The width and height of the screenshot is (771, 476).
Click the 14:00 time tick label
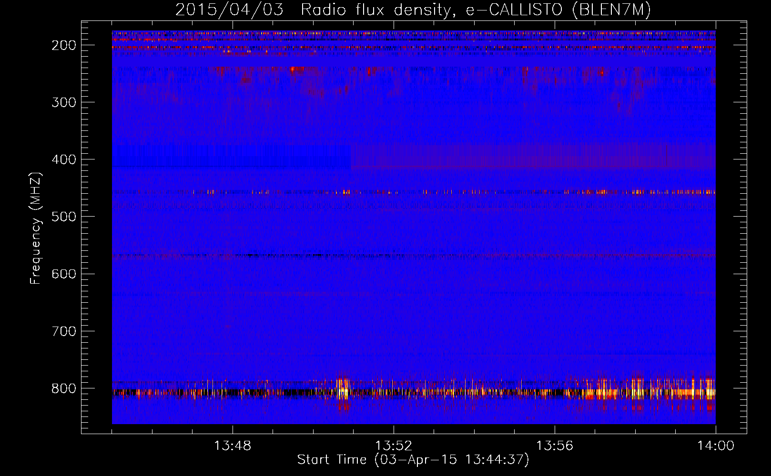click(x=716, y=446)
